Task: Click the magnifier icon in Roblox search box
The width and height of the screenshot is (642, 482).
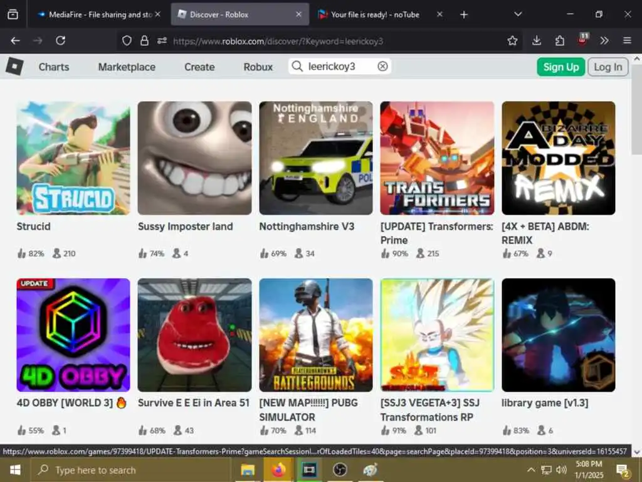Action: pyautogui.click(x=297, y=67)
